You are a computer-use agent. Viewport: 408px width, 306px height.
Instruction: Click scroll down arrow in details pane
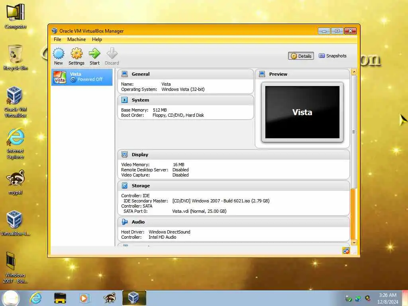(354, 243)
